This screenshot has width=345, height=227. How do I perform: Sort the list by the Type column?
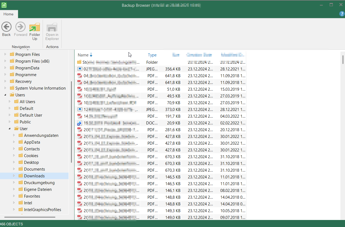click(152, 55)
